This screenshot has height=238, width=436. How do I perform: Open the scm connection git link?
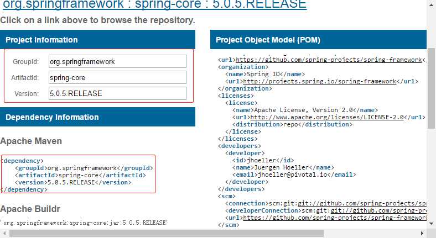coord(362,203)
